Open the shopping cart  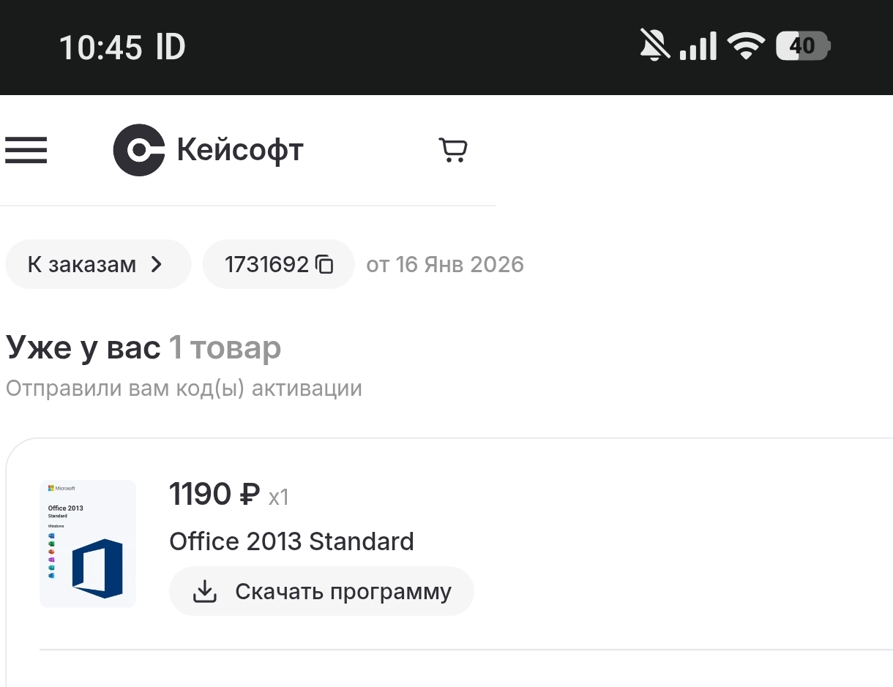(453, 150)
